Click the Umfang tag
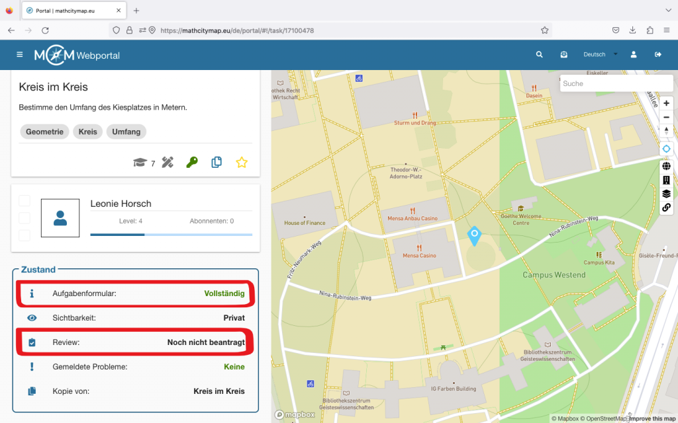The height and width of the screenshot is (423, 678). 126,132
